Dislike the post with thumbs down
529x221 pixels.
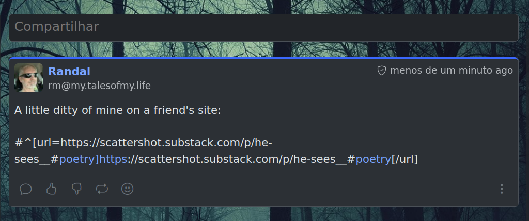click(x=76, y=189)
